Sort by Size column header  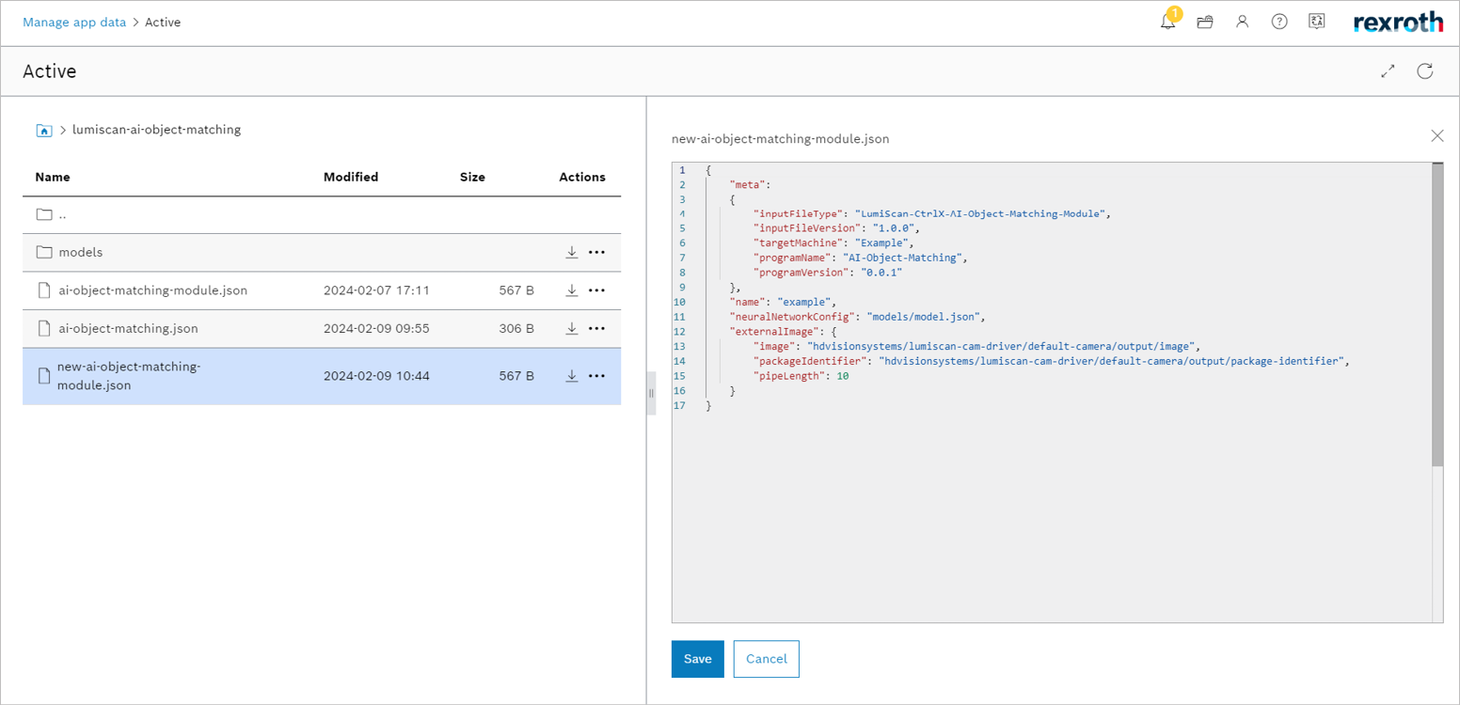tap(472, 177)
